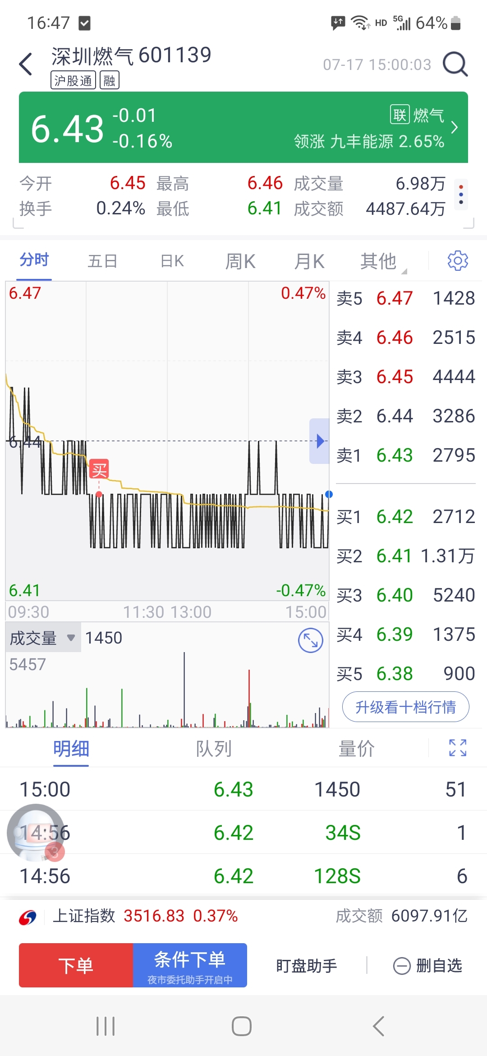Viewport: 487px width, 1056px height.
Task: Go back with the top-left arrow
Action: [x=26, y=64]
